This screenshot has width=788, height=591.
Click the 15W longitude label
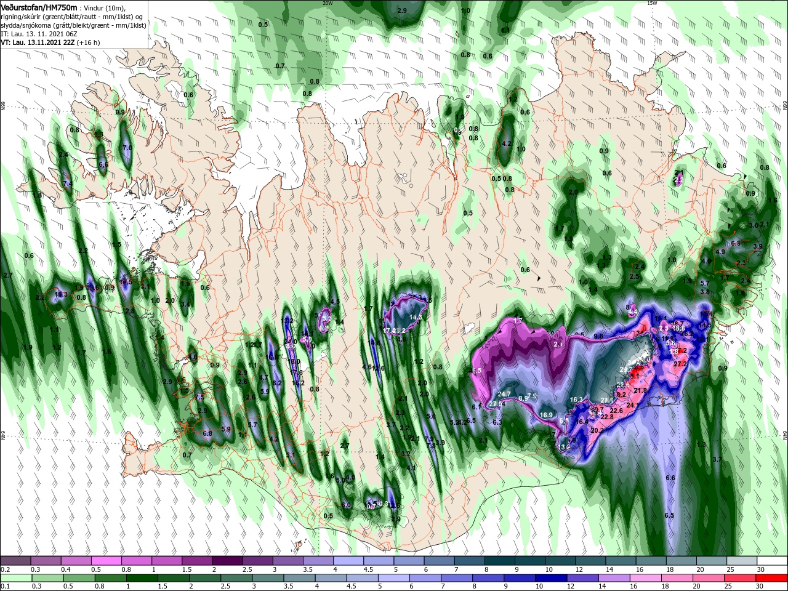pos(652,3)
